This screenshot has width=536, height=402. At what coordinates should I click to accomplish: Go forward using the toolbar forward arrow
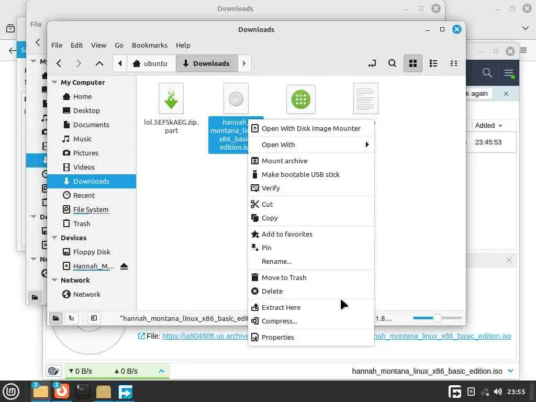tap(79, 63)
